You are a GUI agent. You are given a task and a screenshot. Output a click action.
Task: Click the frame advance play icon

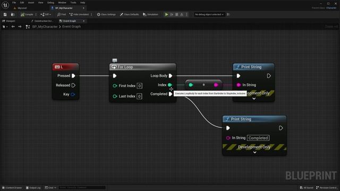(x=172, y=14)
